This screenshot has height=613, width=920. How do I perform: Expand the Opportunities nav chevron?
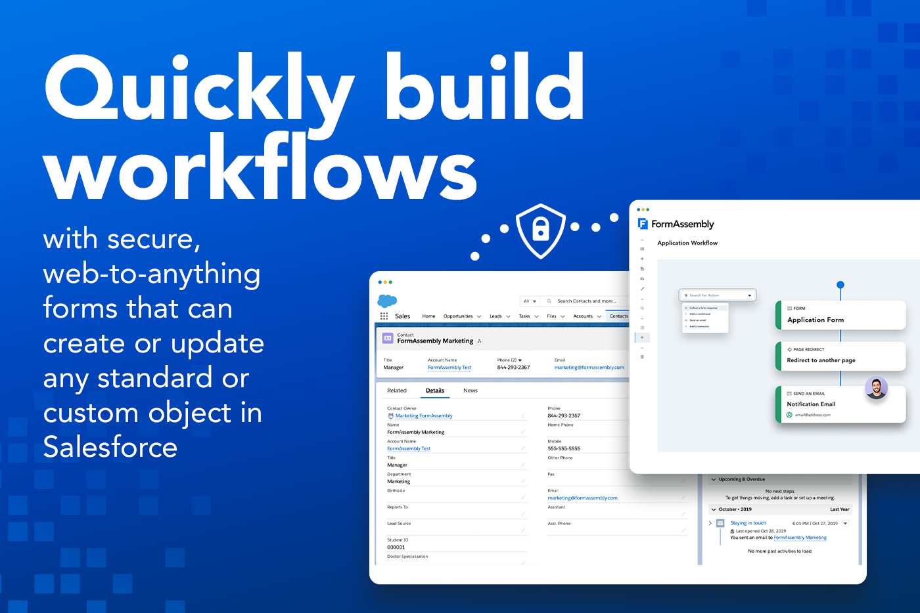[479, 316]
